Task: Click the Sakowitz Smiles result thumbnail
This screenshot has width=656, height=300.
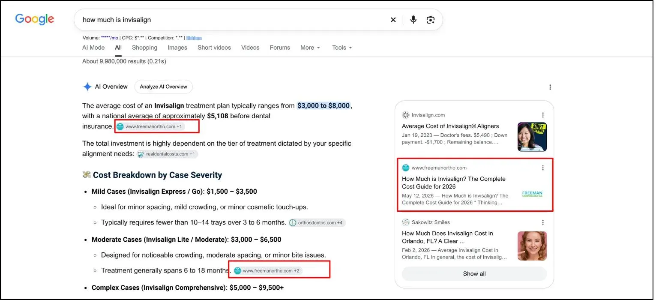Action: [x=532, y=246]
